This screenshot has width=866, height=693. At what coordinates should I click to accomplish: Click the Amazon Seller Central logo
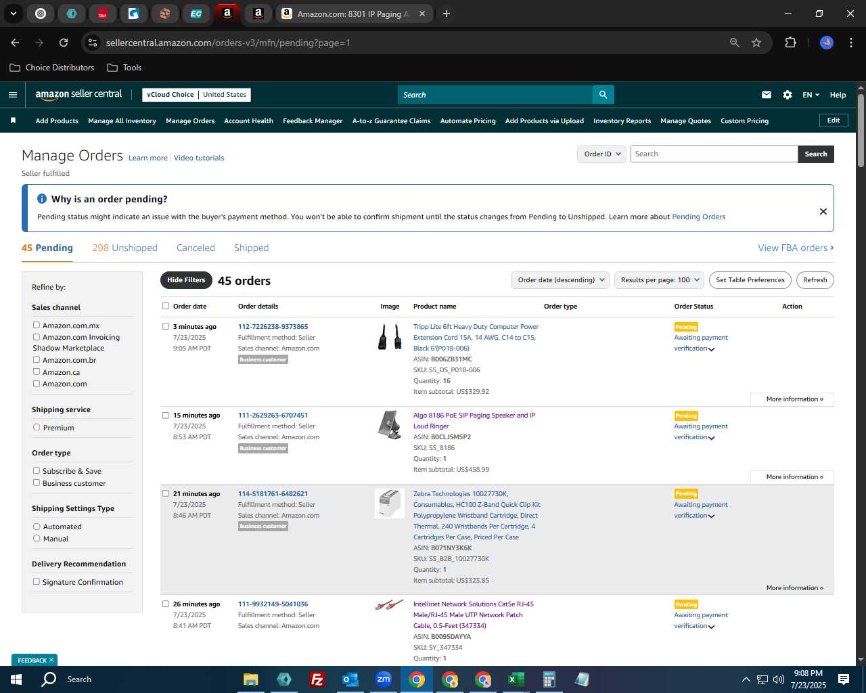pyautogui.click(x=78, y=95)
